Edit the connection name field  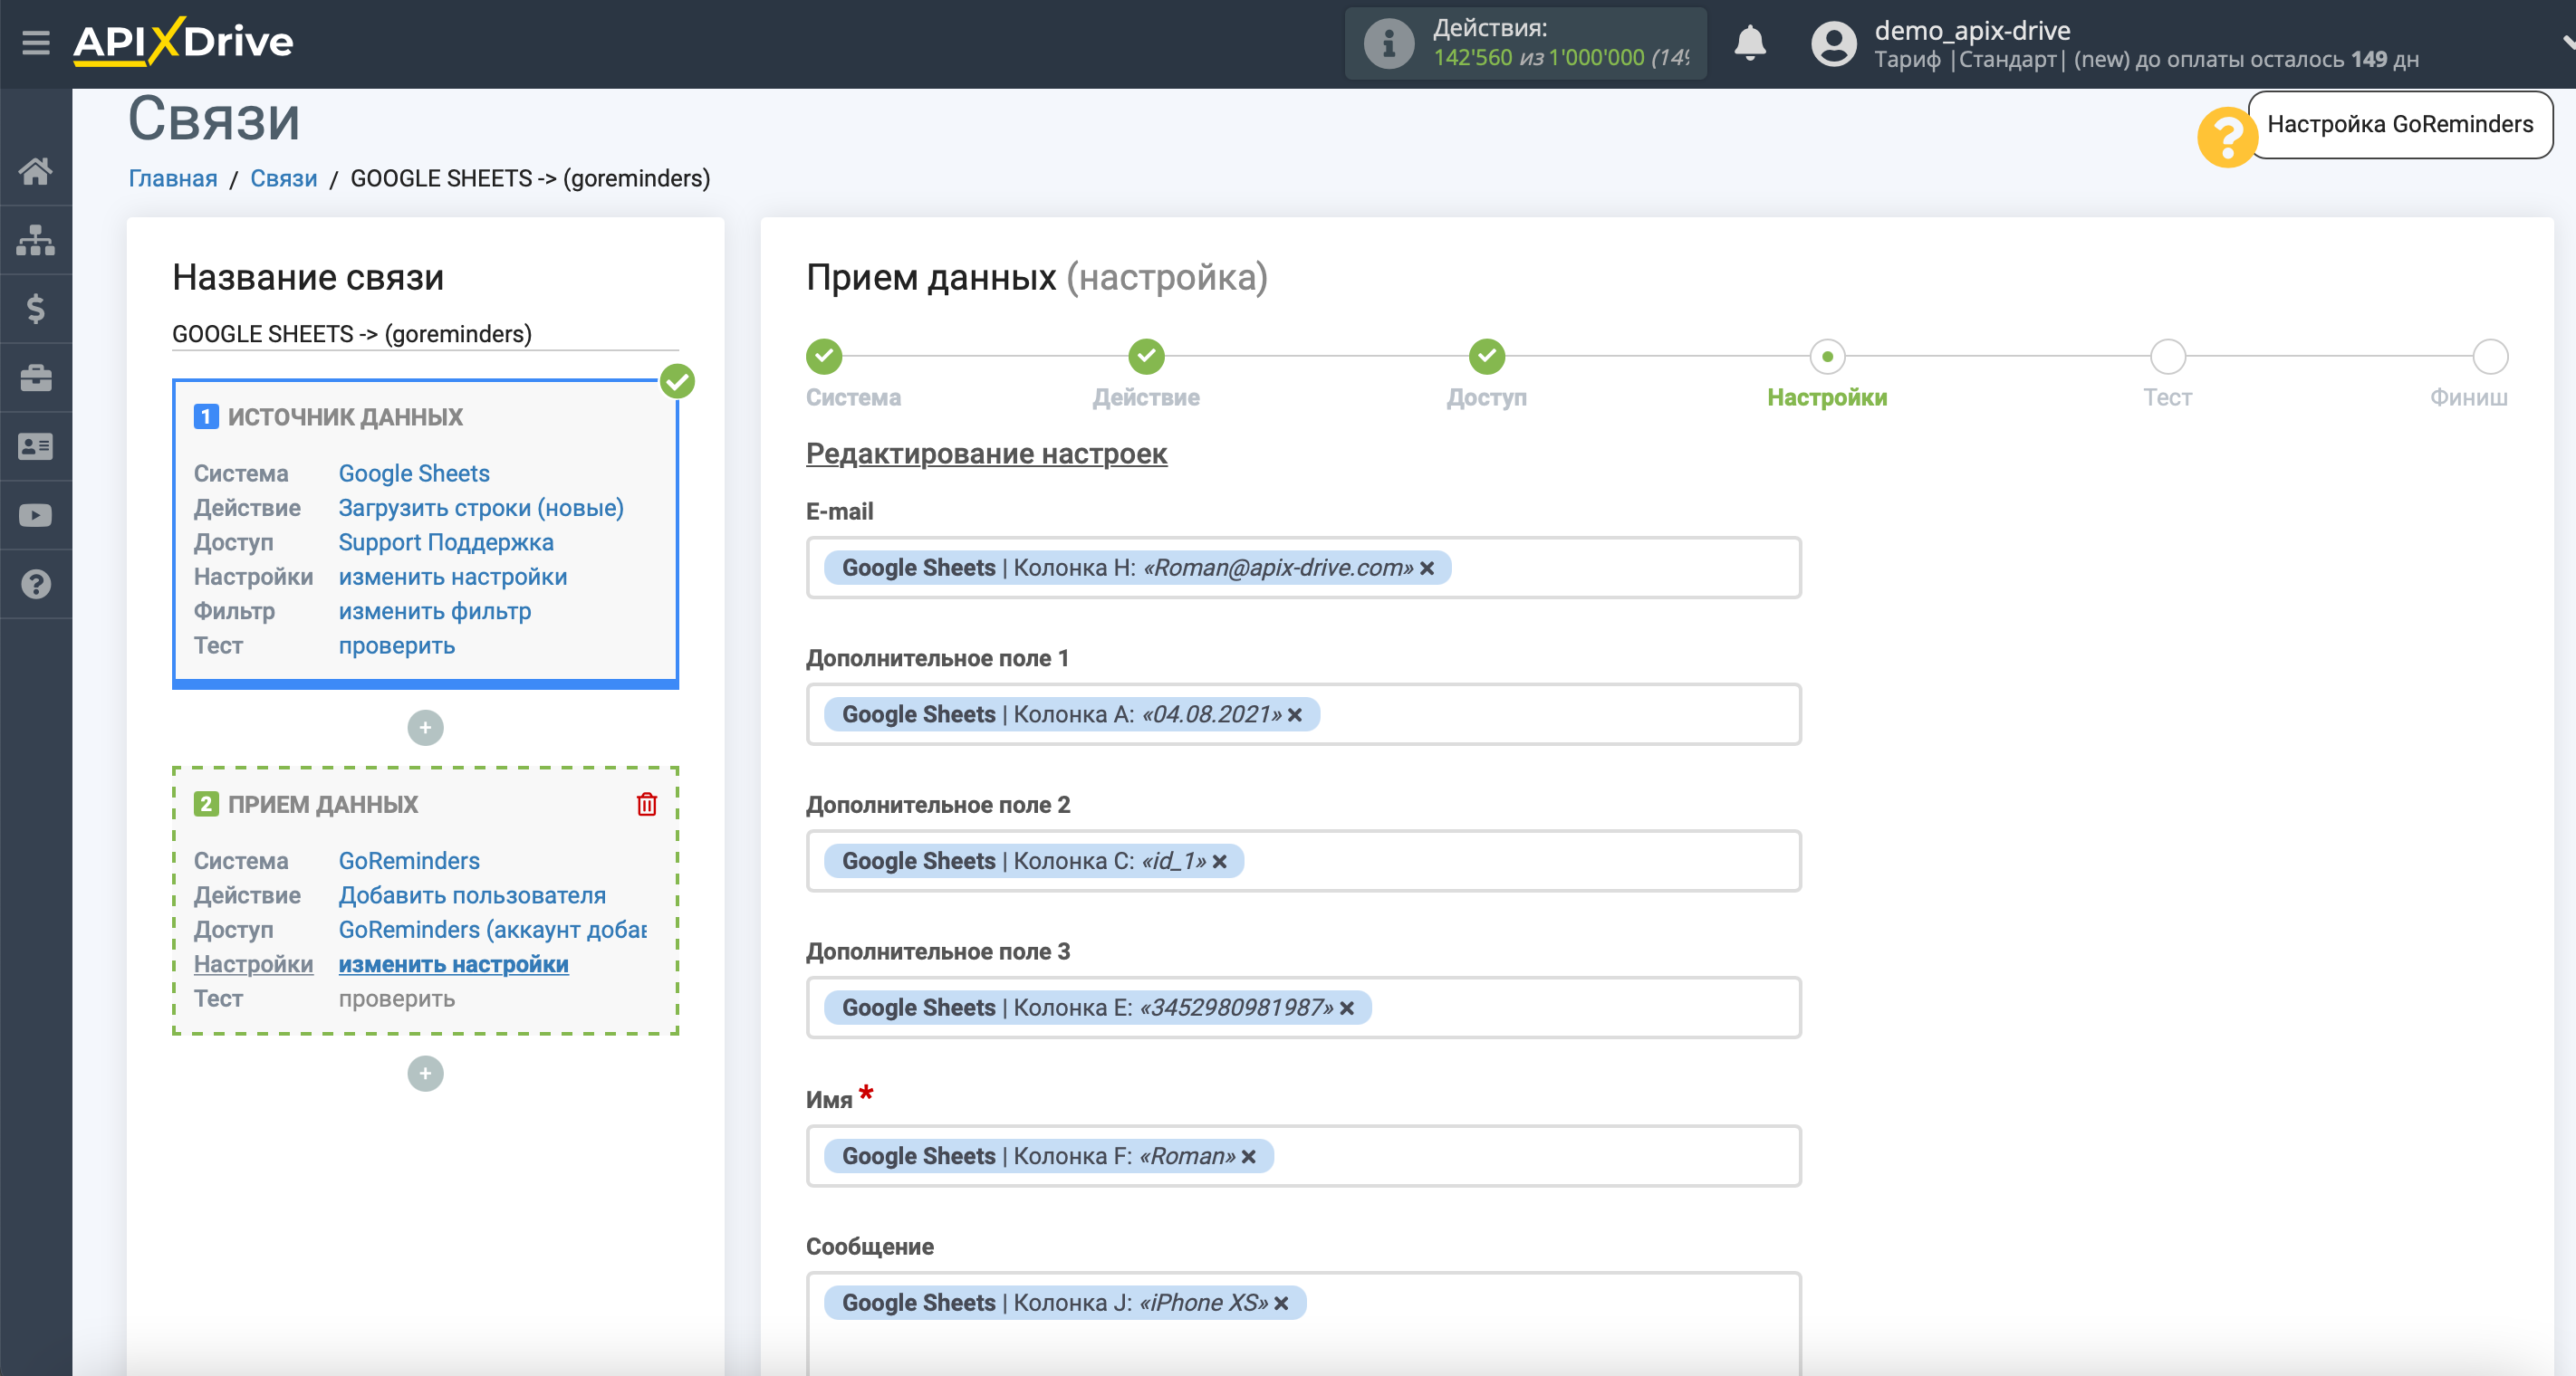click(425, 334)
